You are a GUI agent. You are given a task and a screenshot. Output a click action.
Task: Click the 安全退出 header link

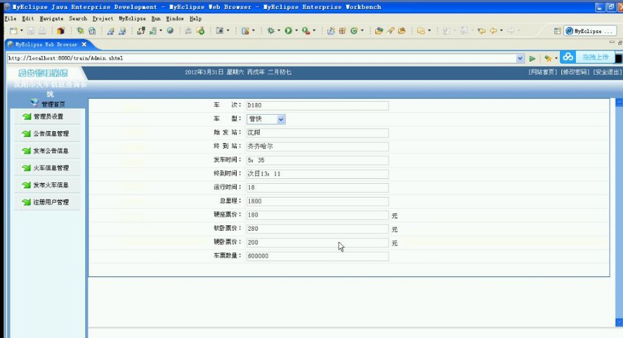[x=606, y=72]
